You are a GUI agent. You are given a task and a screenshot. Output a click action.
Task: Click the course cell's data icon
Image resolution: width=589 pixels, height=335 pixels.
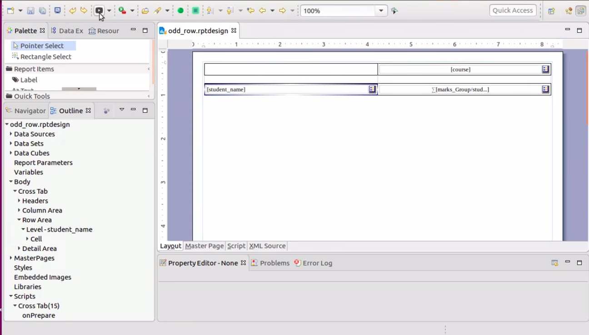coord(545,70)
